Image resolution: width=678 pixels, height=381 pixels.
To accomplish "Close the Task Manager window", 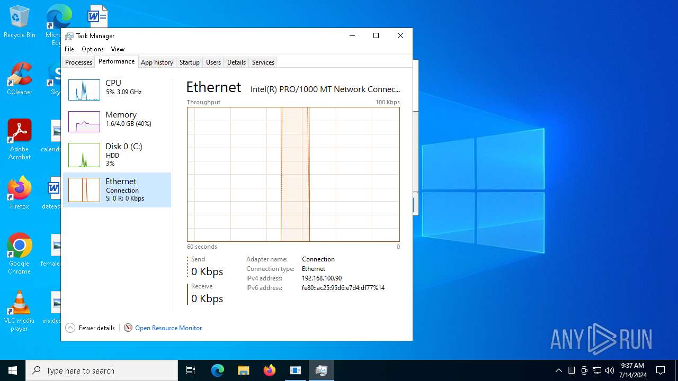I will pos(400,35).
